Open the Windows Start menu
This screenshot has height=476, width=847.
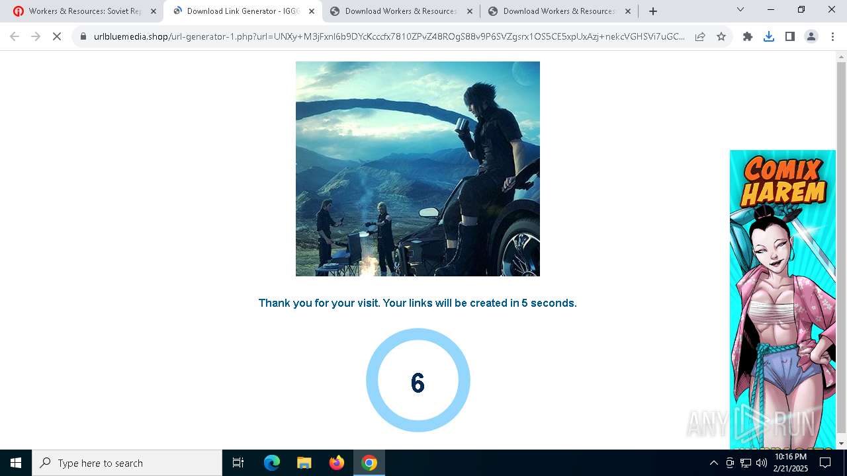[16, 463]
